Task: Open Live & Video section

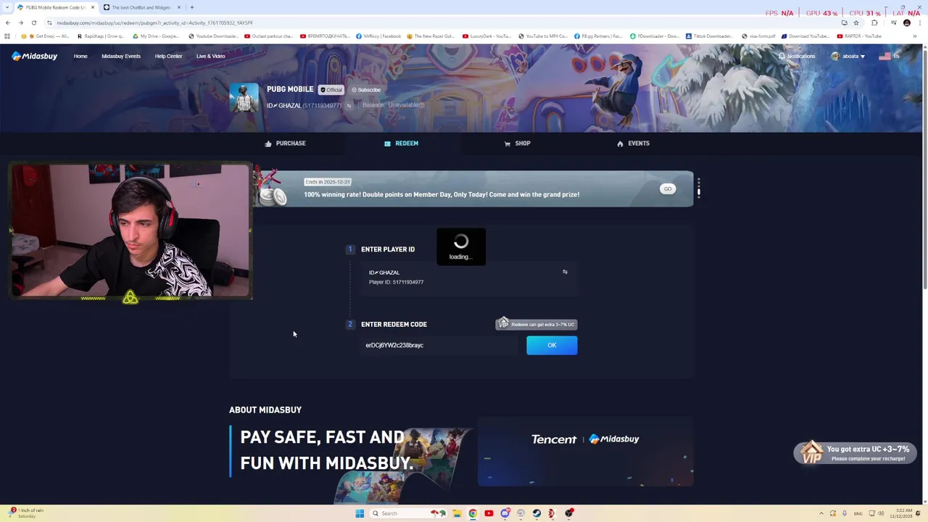Action: [x=210, y=56]
